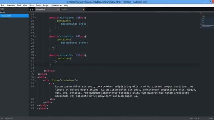Click '.container{' on line 24
Viewport: 214px width, 120px height.
point(63,40)
